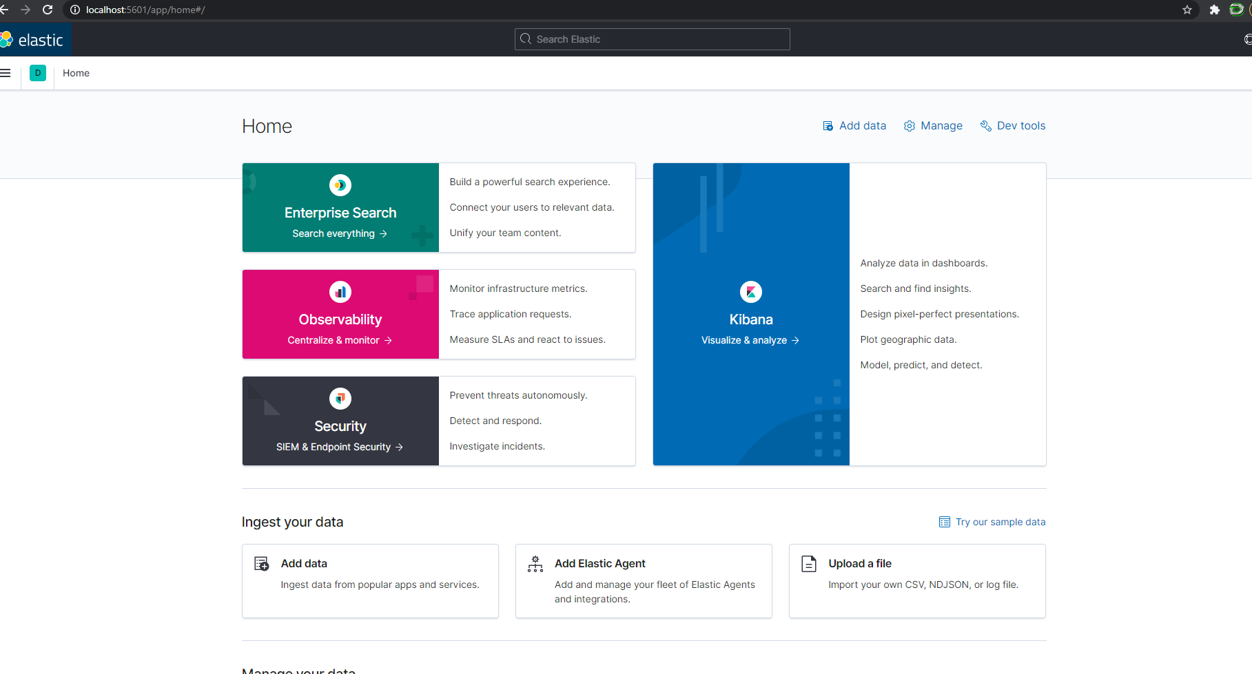Click the Kibana round logo icon
Screen dimensions: 1252x674
click(751, 292)
